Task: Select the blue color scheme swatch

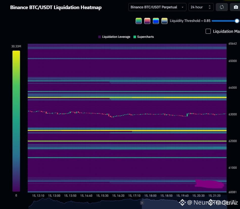Action: pyautogui.click(x=156, y=21)
